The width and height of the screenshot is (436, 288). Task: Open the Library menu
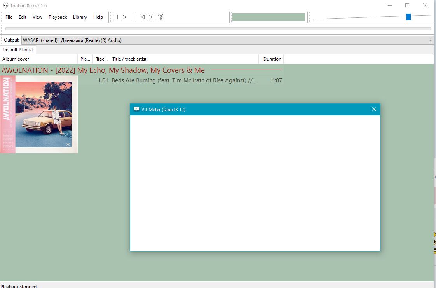coord(80,17)
